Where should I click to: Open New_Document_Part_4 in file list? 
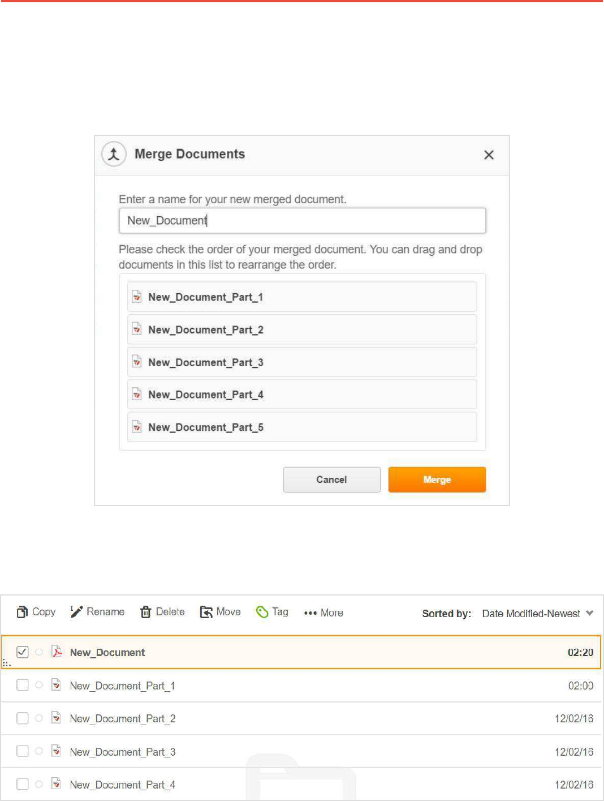pos(122,785)
